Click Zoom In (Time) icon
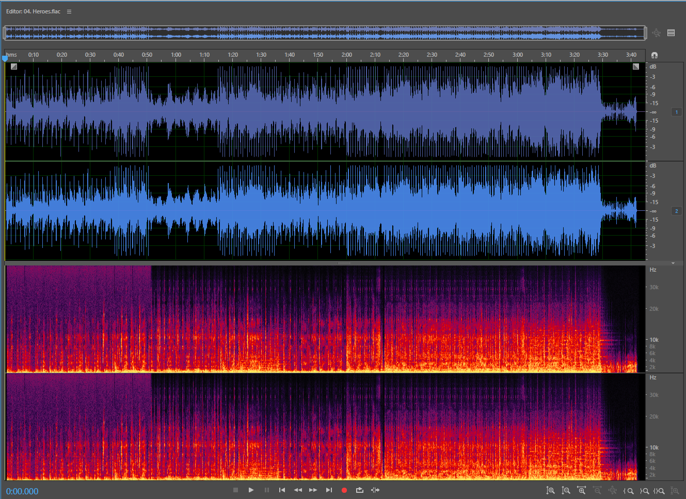This screenshot has height=499, width=686. coord(582,491)
